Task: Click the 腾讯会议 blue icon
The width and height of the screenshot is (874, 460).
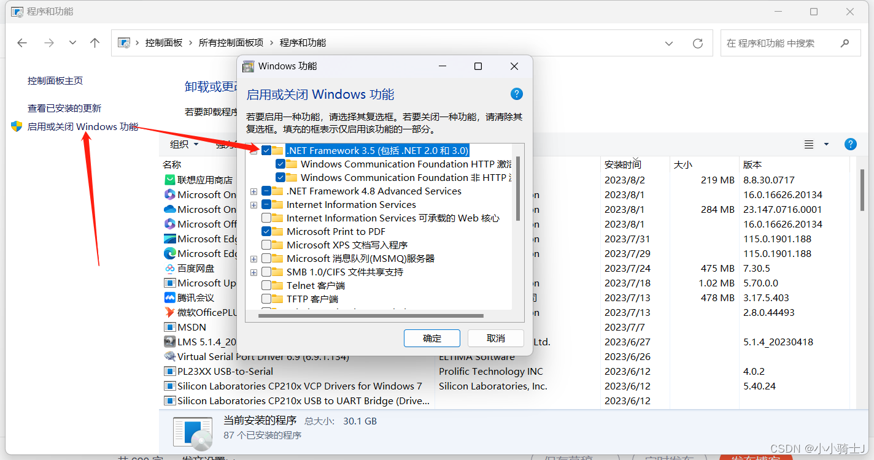Action: click(x=170, y=297)
